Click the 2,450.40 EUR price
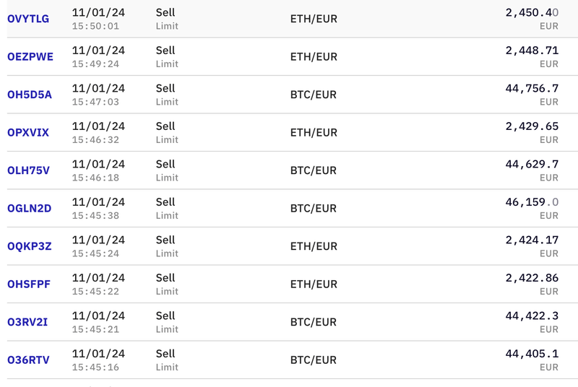This screenshot has width=578, height=387. 532,13
